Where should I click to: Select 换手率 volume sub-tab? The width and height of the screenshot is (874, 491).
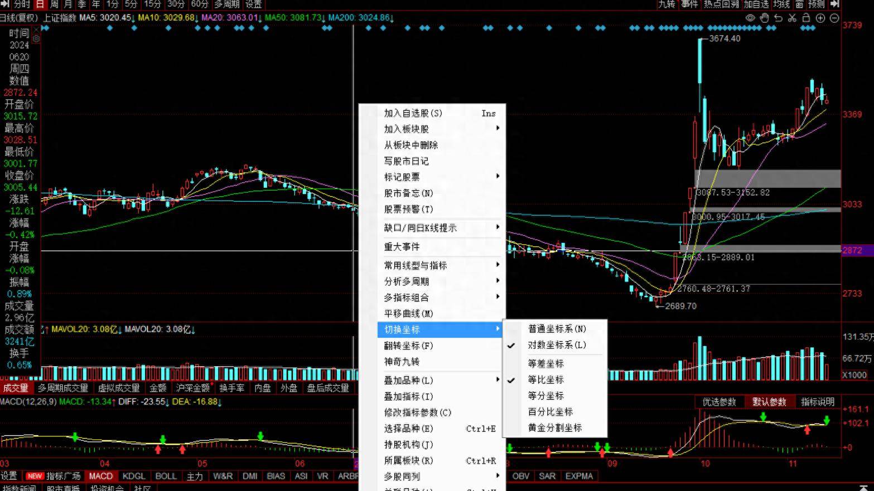pyautogui.click(x=231, y=388)
